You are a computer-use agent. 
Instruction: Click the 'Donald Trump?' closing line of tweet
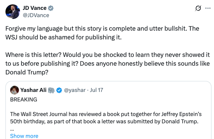click(27, 72)
